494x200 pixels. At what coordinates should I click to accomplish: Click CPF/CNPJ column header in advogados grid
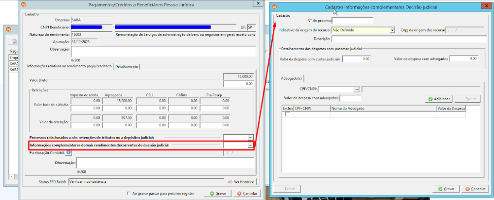(x=312, y=108)
